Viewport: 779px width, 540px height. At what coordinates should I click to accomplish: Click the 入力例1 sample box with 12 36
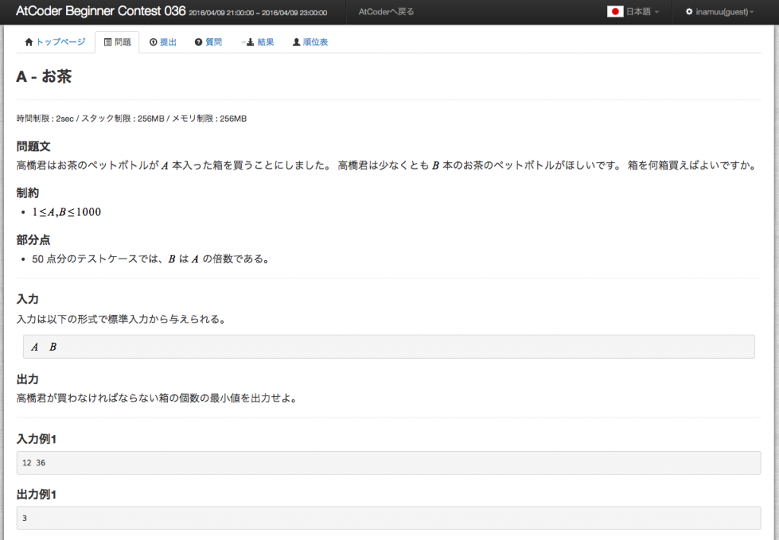coord(389,462)
